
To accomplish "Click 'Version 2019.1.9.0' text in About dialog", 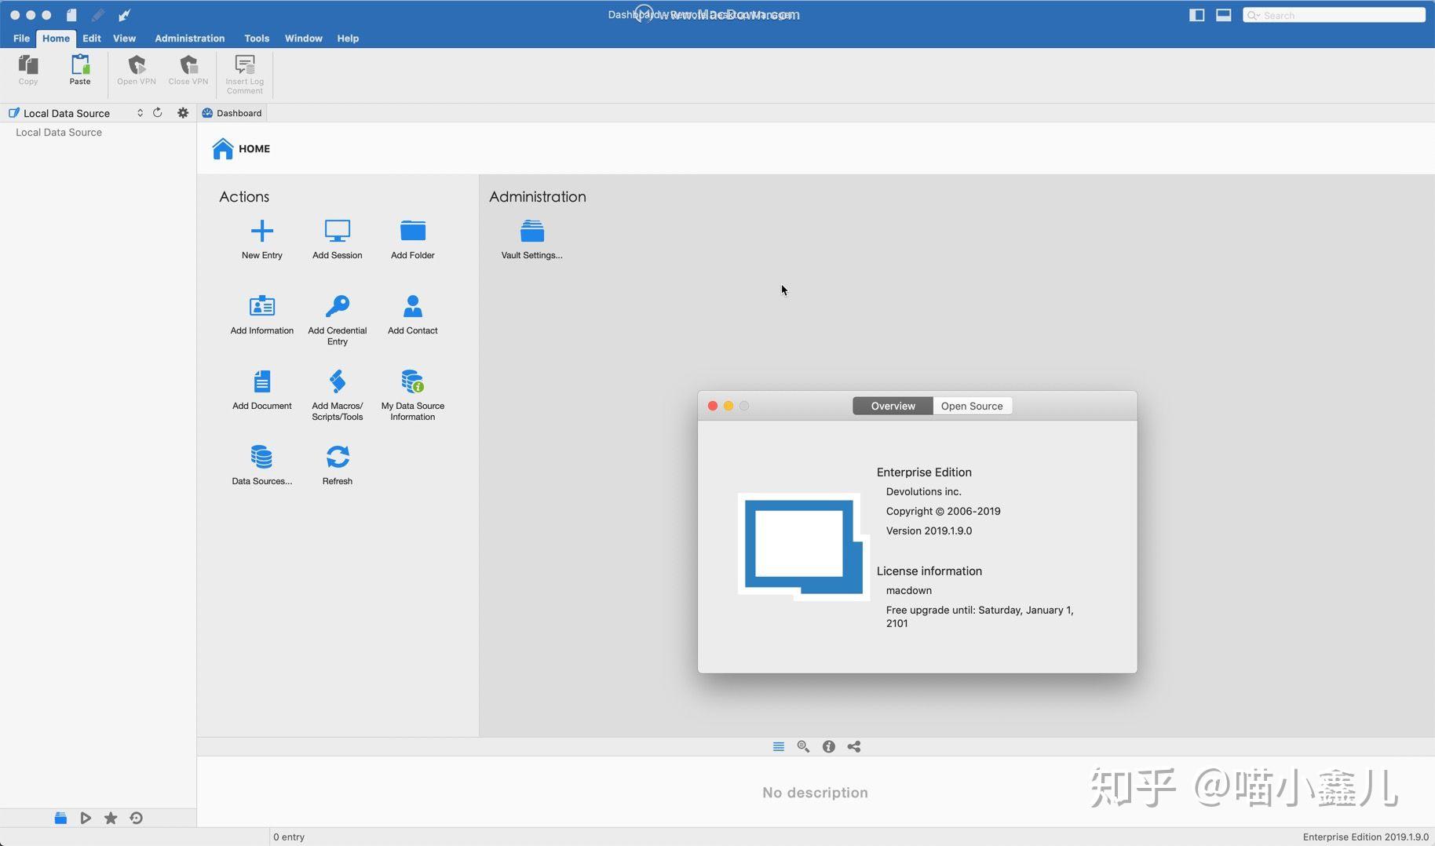I will (x=929, y=531).
